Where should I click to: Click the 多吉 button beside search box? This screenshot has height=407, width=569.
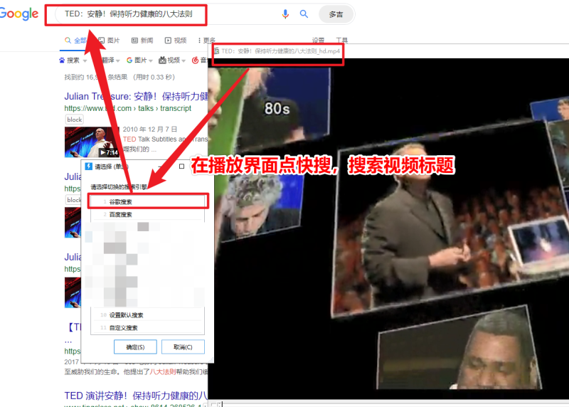[x=336, y=14]
